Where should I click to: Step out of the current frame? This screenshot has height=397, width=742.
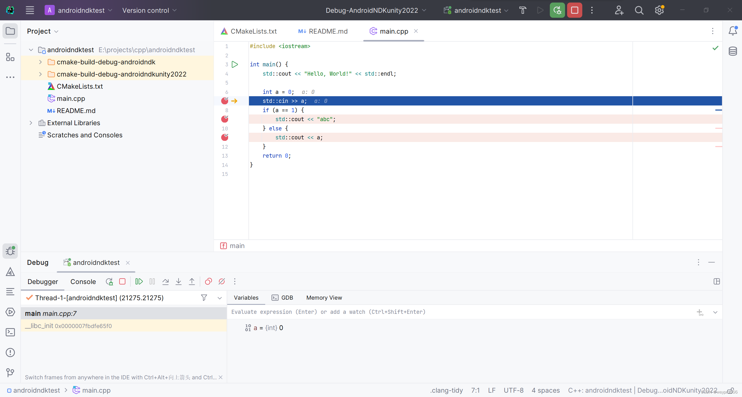[x=192, y=281]
